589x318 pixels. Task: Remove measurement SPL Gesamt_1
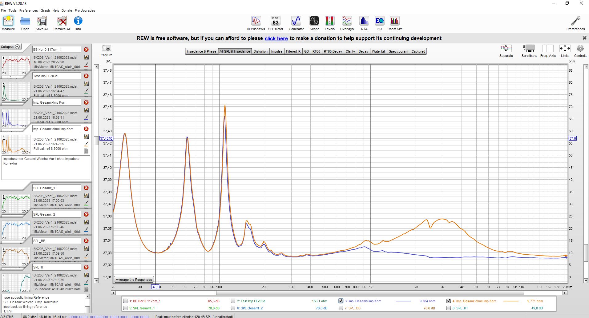(86, 188)
